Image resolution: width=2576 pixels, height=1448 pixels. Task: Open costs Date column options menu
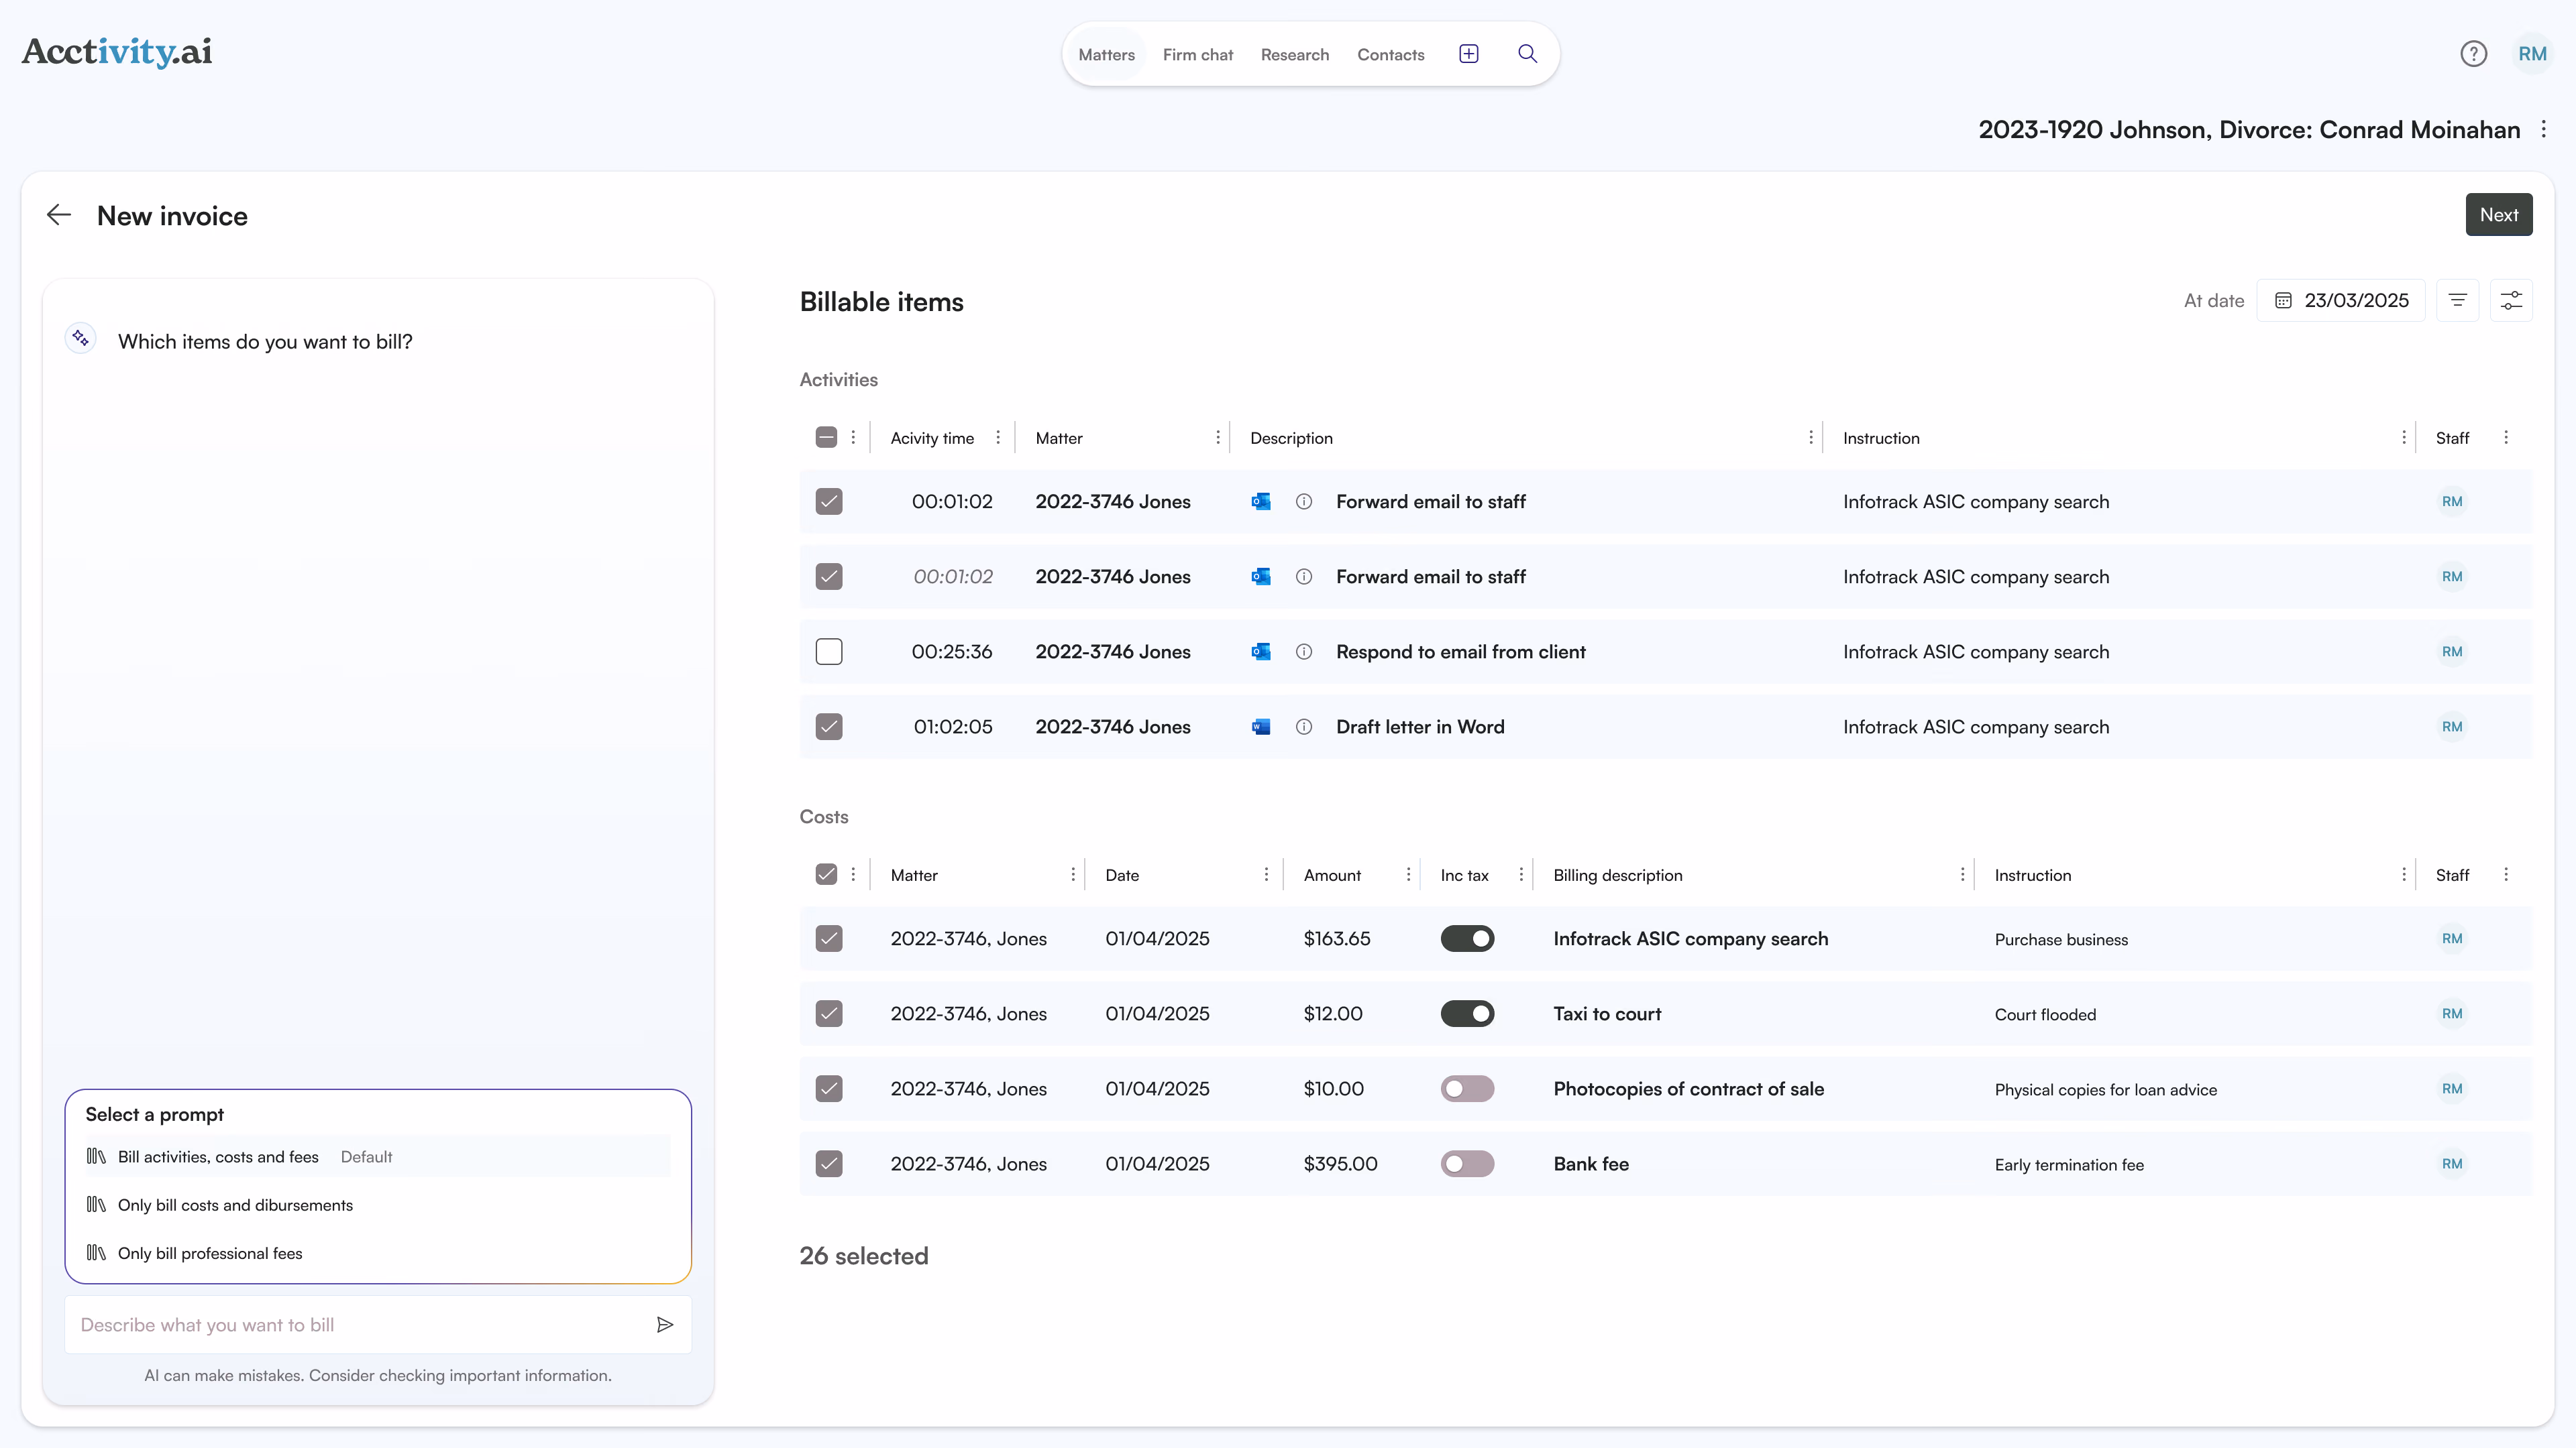(x=1266, y=874)
